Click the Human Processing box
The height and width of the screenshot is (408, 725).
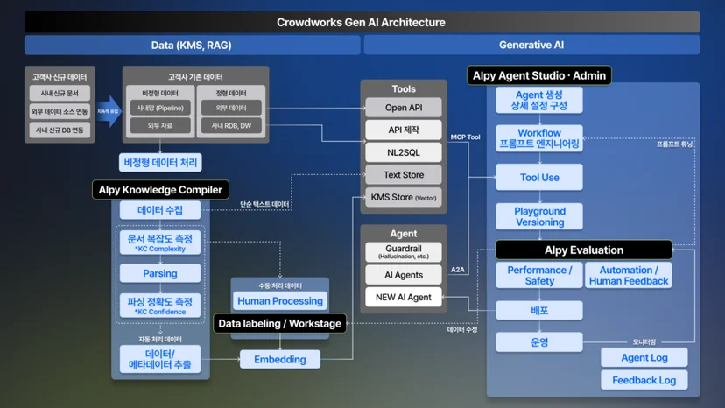tap(280, 300)
